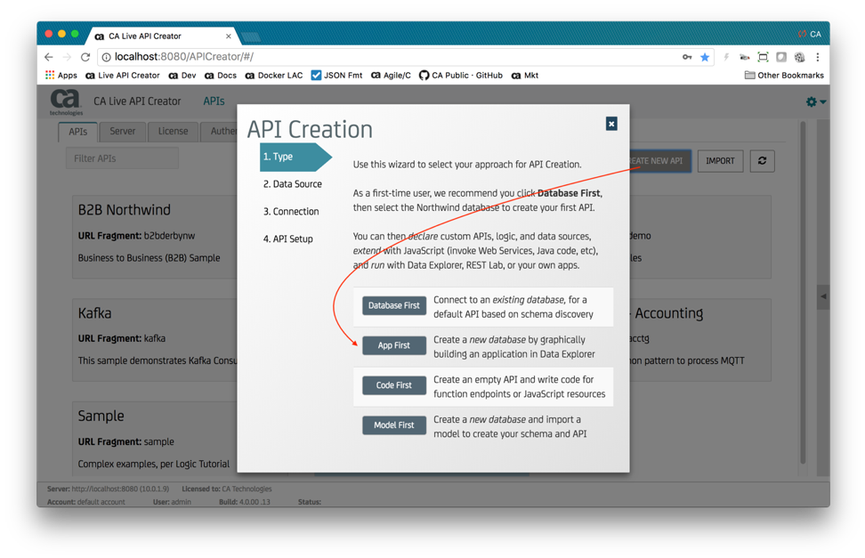The image size is (865, 558).
Task: Click the Database First button
Action: (394, 305)
